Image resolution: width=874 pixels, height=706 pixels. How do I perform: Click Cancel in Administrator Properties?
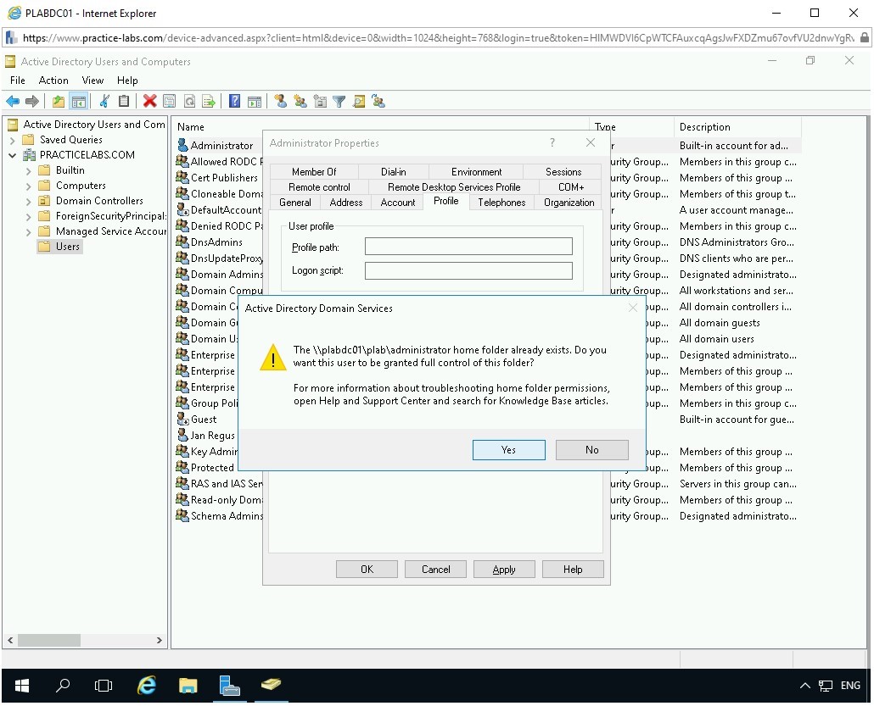tap(435, 569)
